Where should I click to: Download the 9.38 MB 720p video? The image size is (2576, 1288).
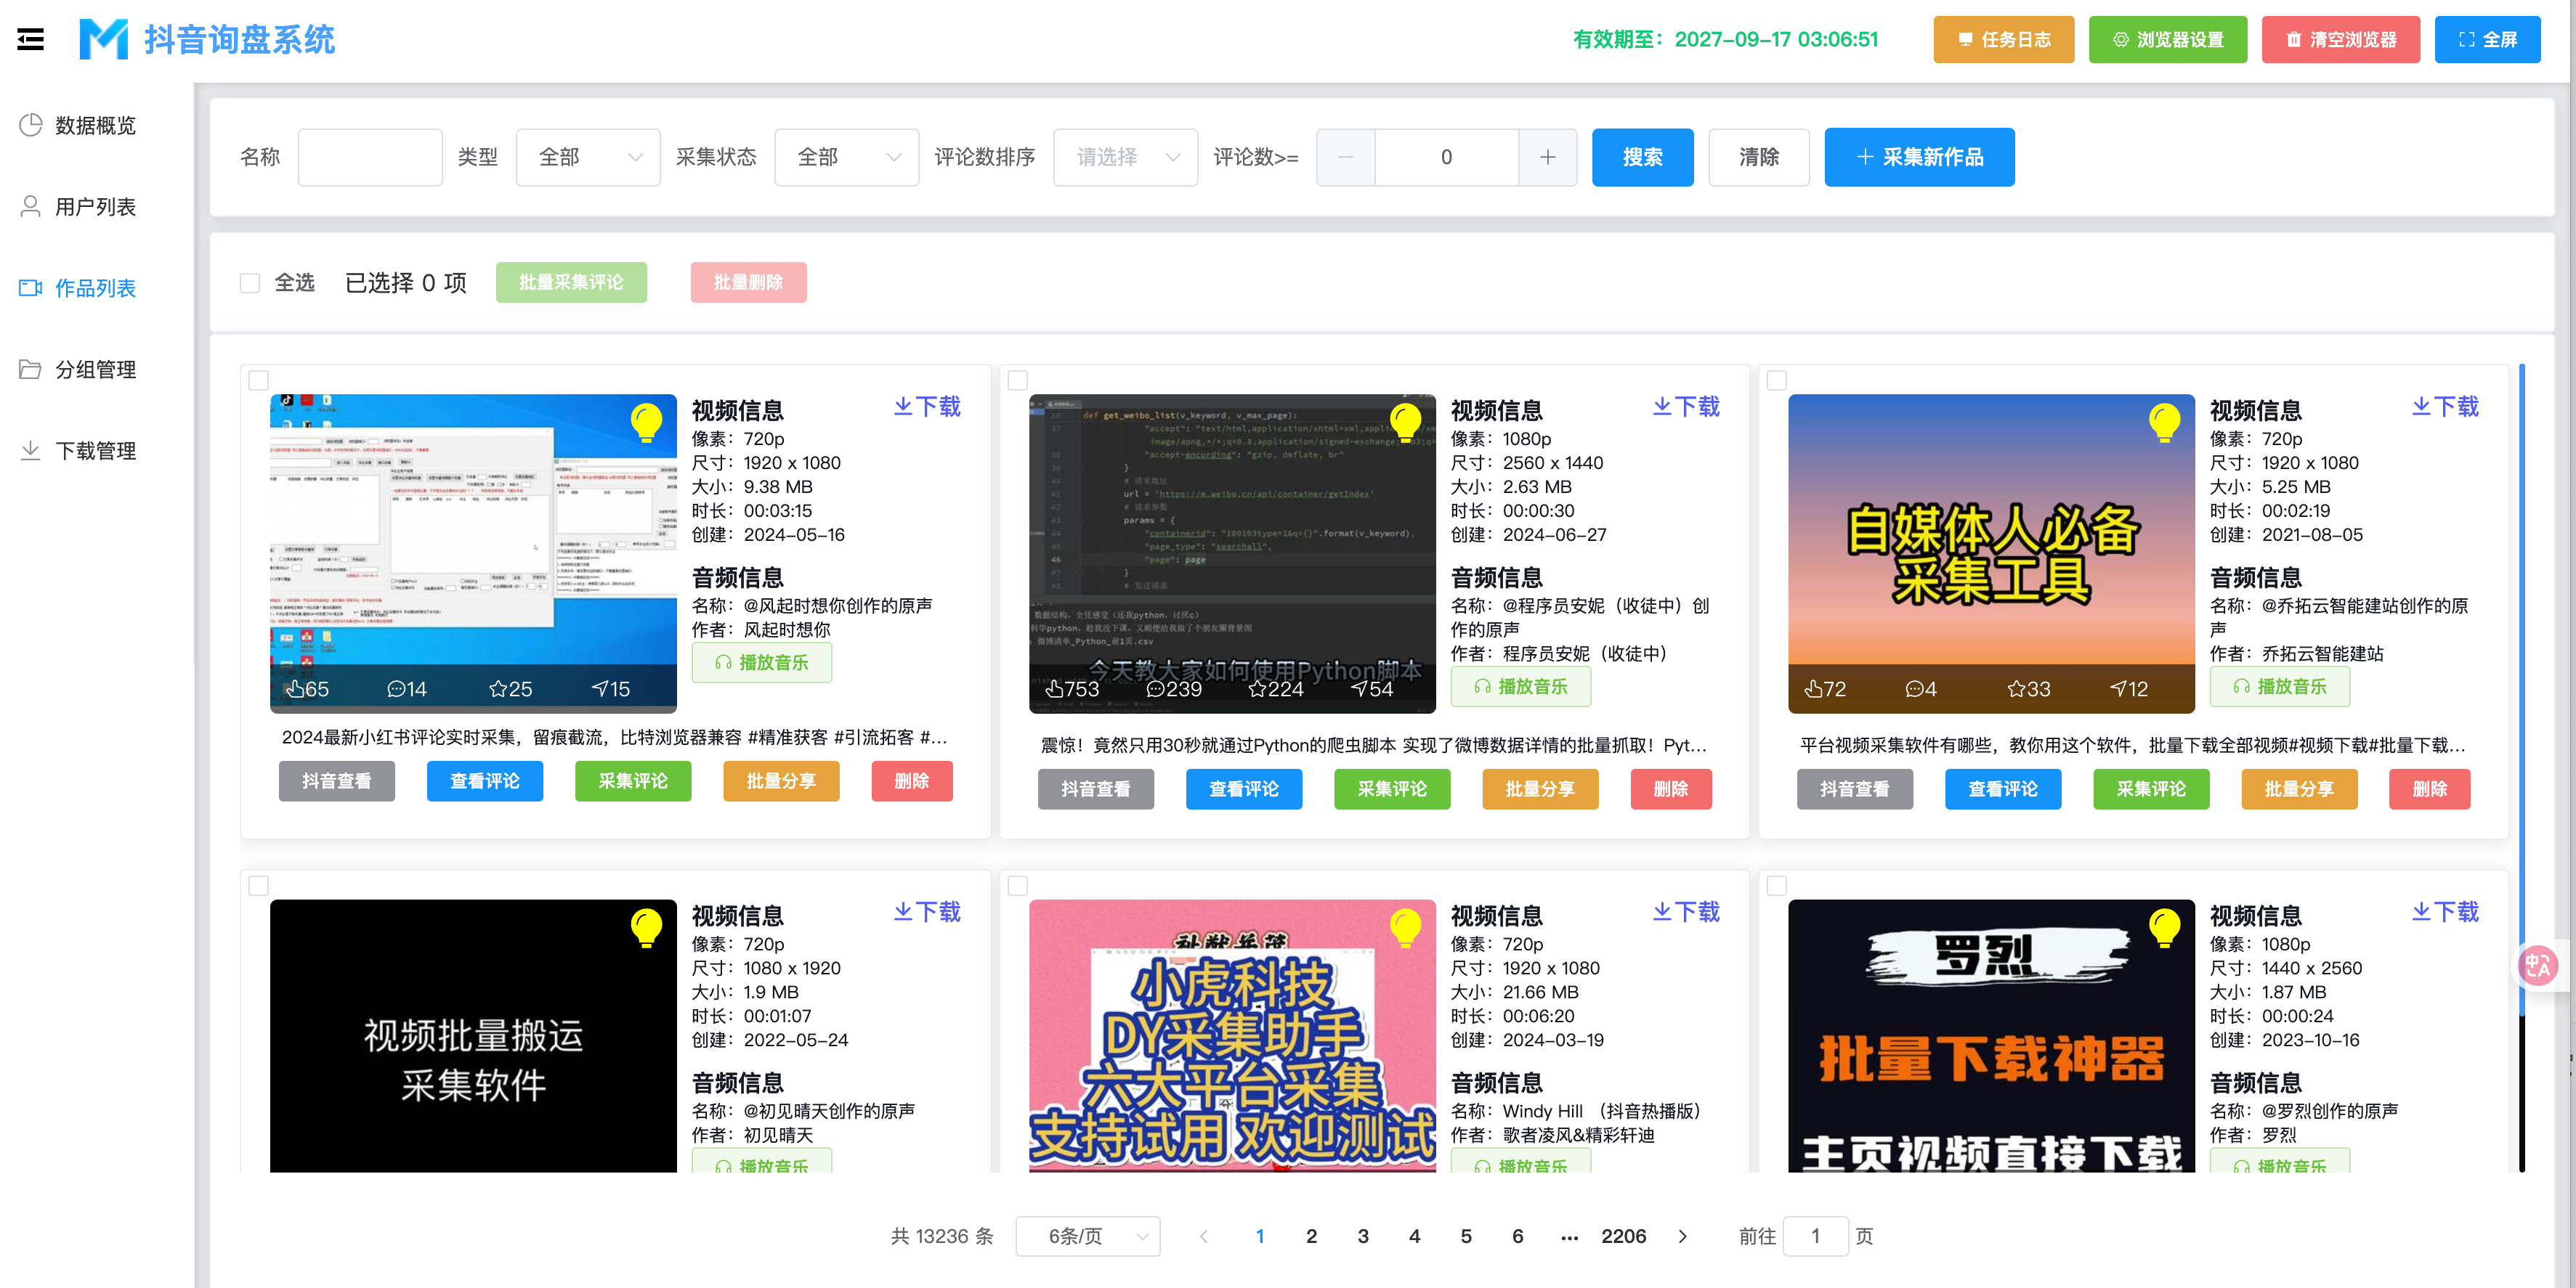(x=927, y=407)
